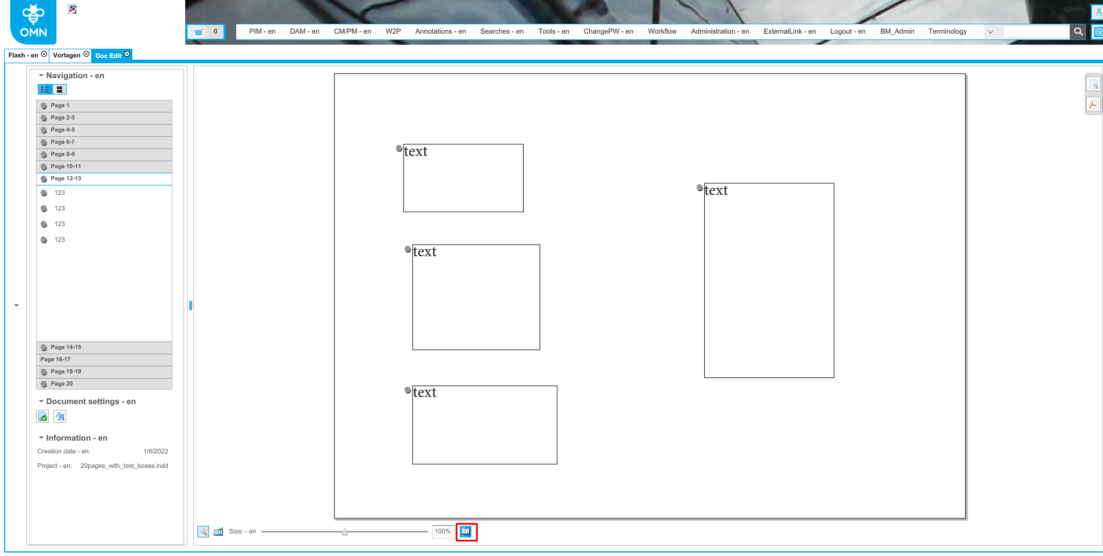Click the search magnifier button

1077,31
